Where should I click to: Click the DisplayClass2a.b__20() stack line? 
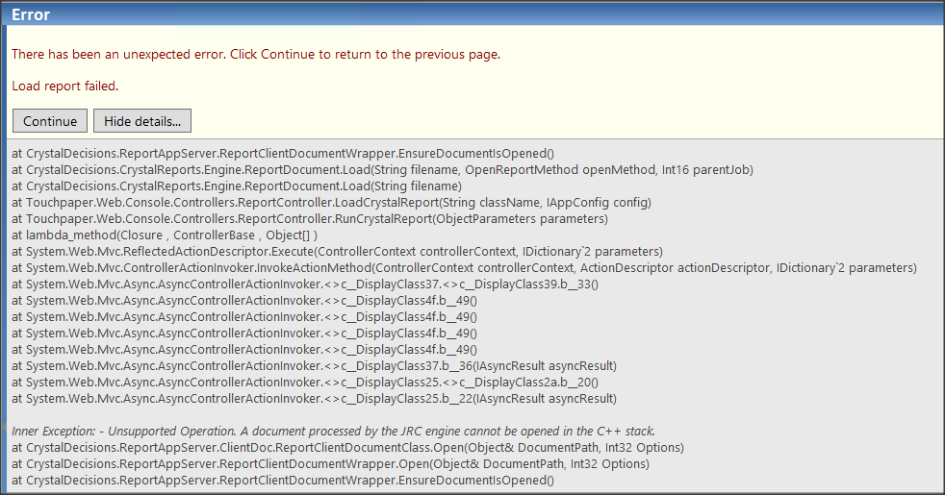(x=305, y=382)
